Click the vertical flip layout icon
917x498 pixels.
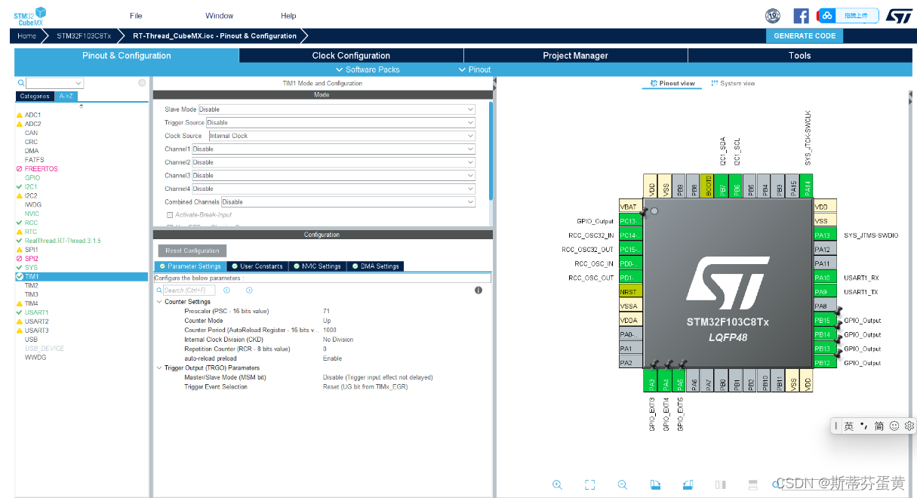pos(720,484)
